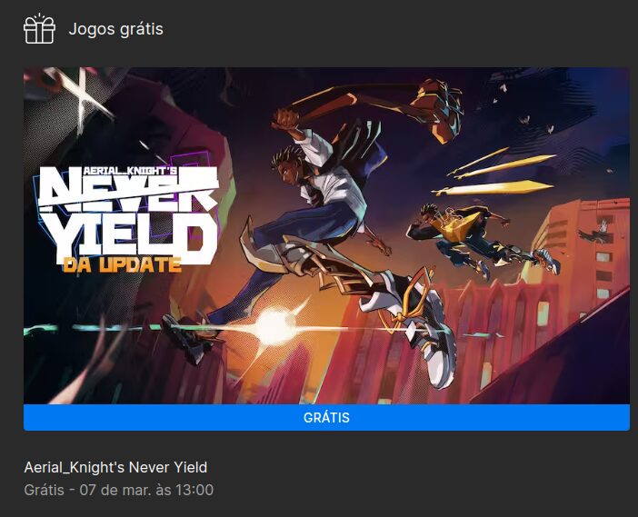Select the Jogos grátis heading
Image resolution: width=638 pixels, height=517 pixels.
116,29
